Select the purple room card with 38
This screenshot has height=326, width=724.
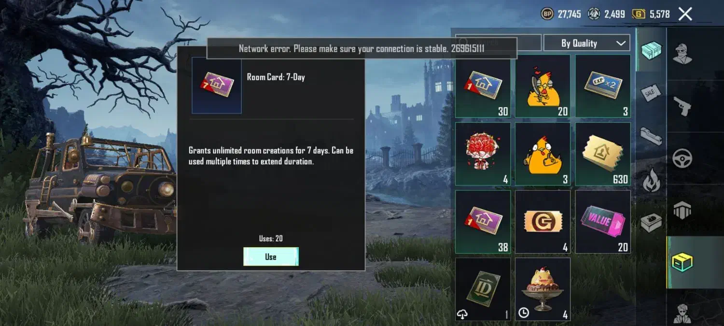[x=483, y=222]
